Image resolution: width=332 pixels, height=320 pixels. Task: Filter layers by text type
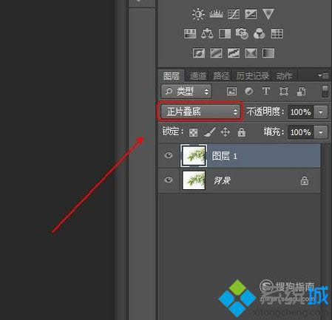click(x=266, y=92)
